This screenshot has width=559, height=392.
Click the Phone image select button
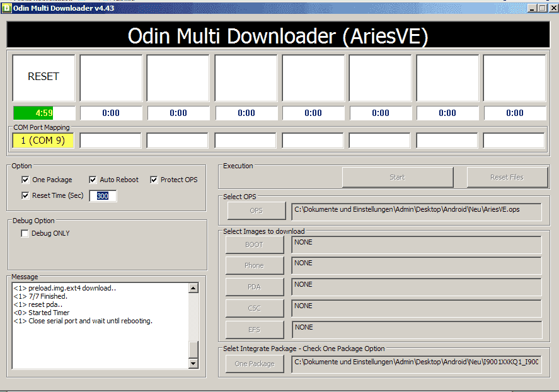(255, 265)
